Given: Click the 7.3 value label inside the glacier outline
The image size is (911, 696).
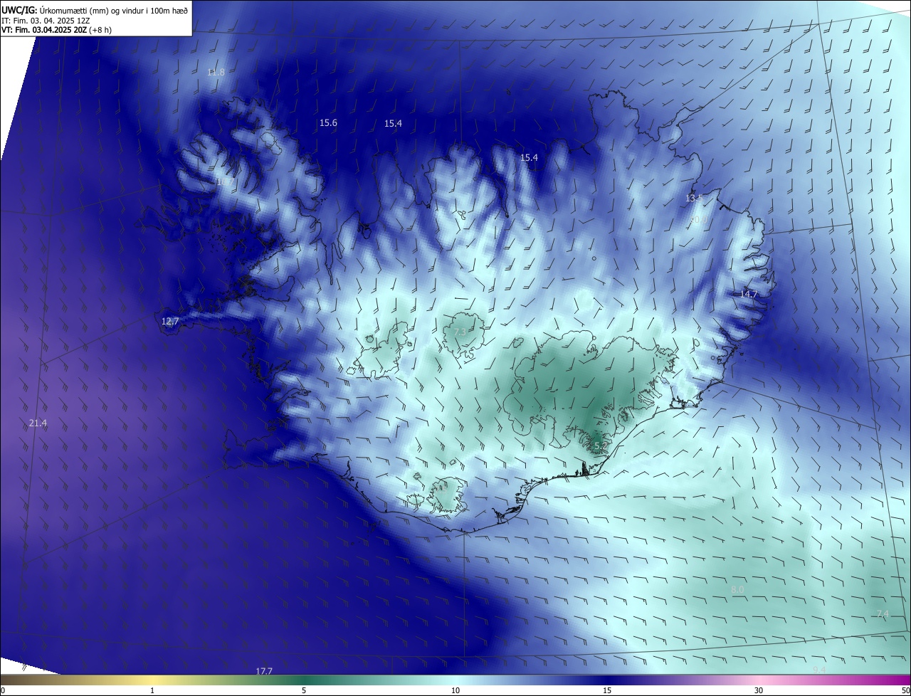Looking at the screenshot, I should click(x=460, y=332).
